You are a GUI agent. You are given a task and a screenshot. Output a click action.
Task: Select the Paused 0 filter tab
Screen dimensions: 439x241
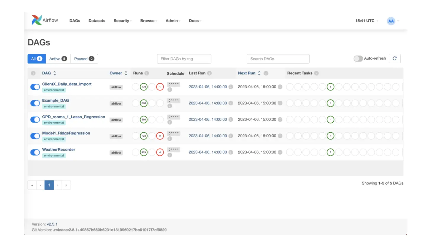[84, 59]
